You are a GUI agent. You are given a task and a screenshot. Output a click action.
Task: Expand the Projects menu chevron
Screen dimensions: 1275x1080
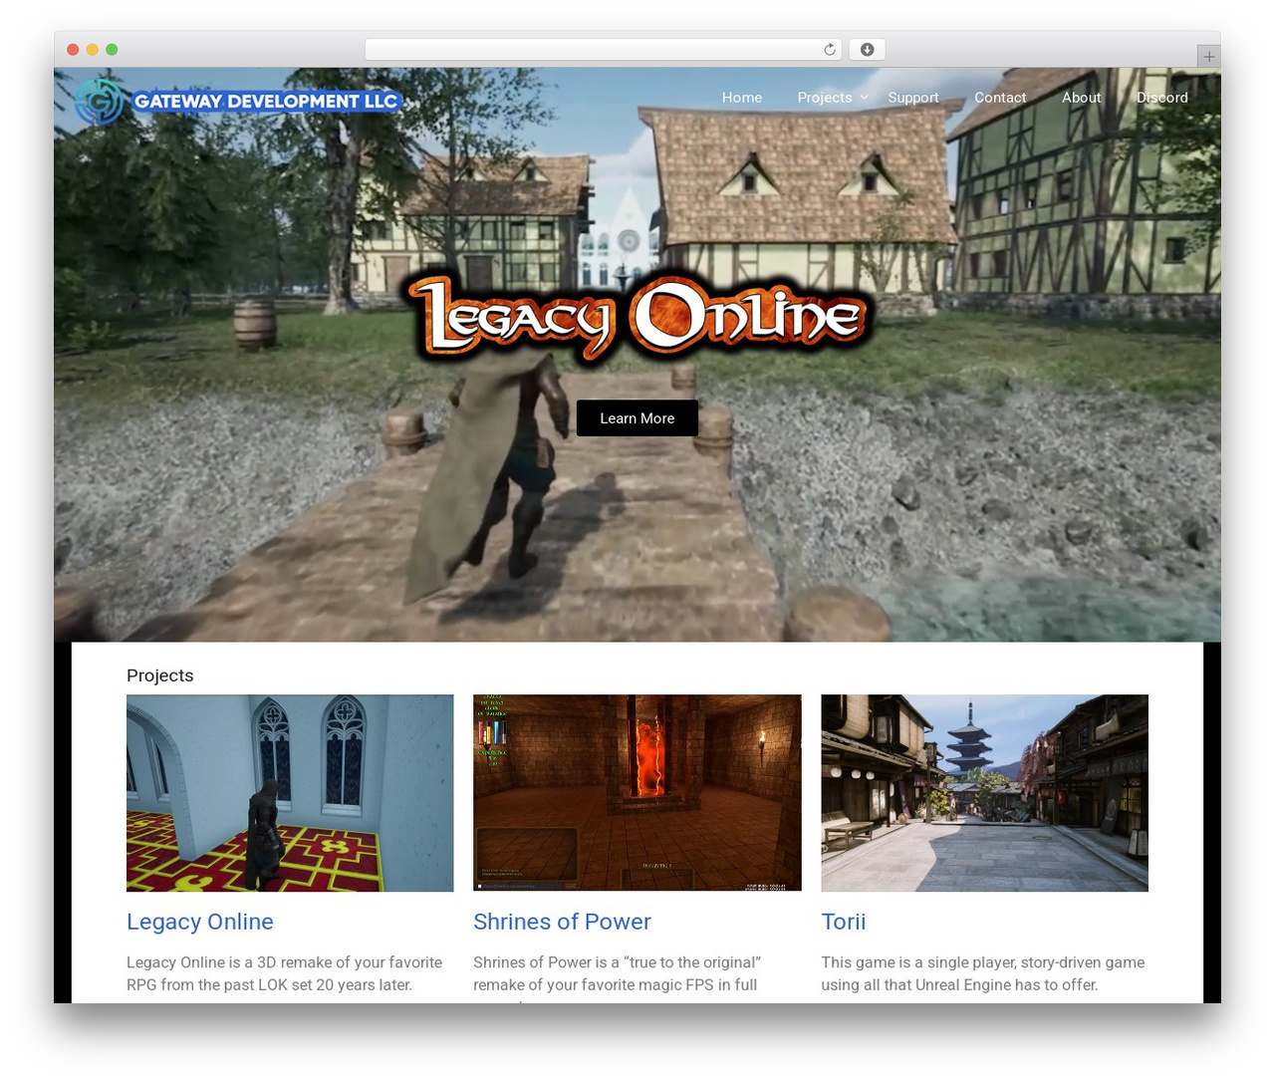point(865,98)
